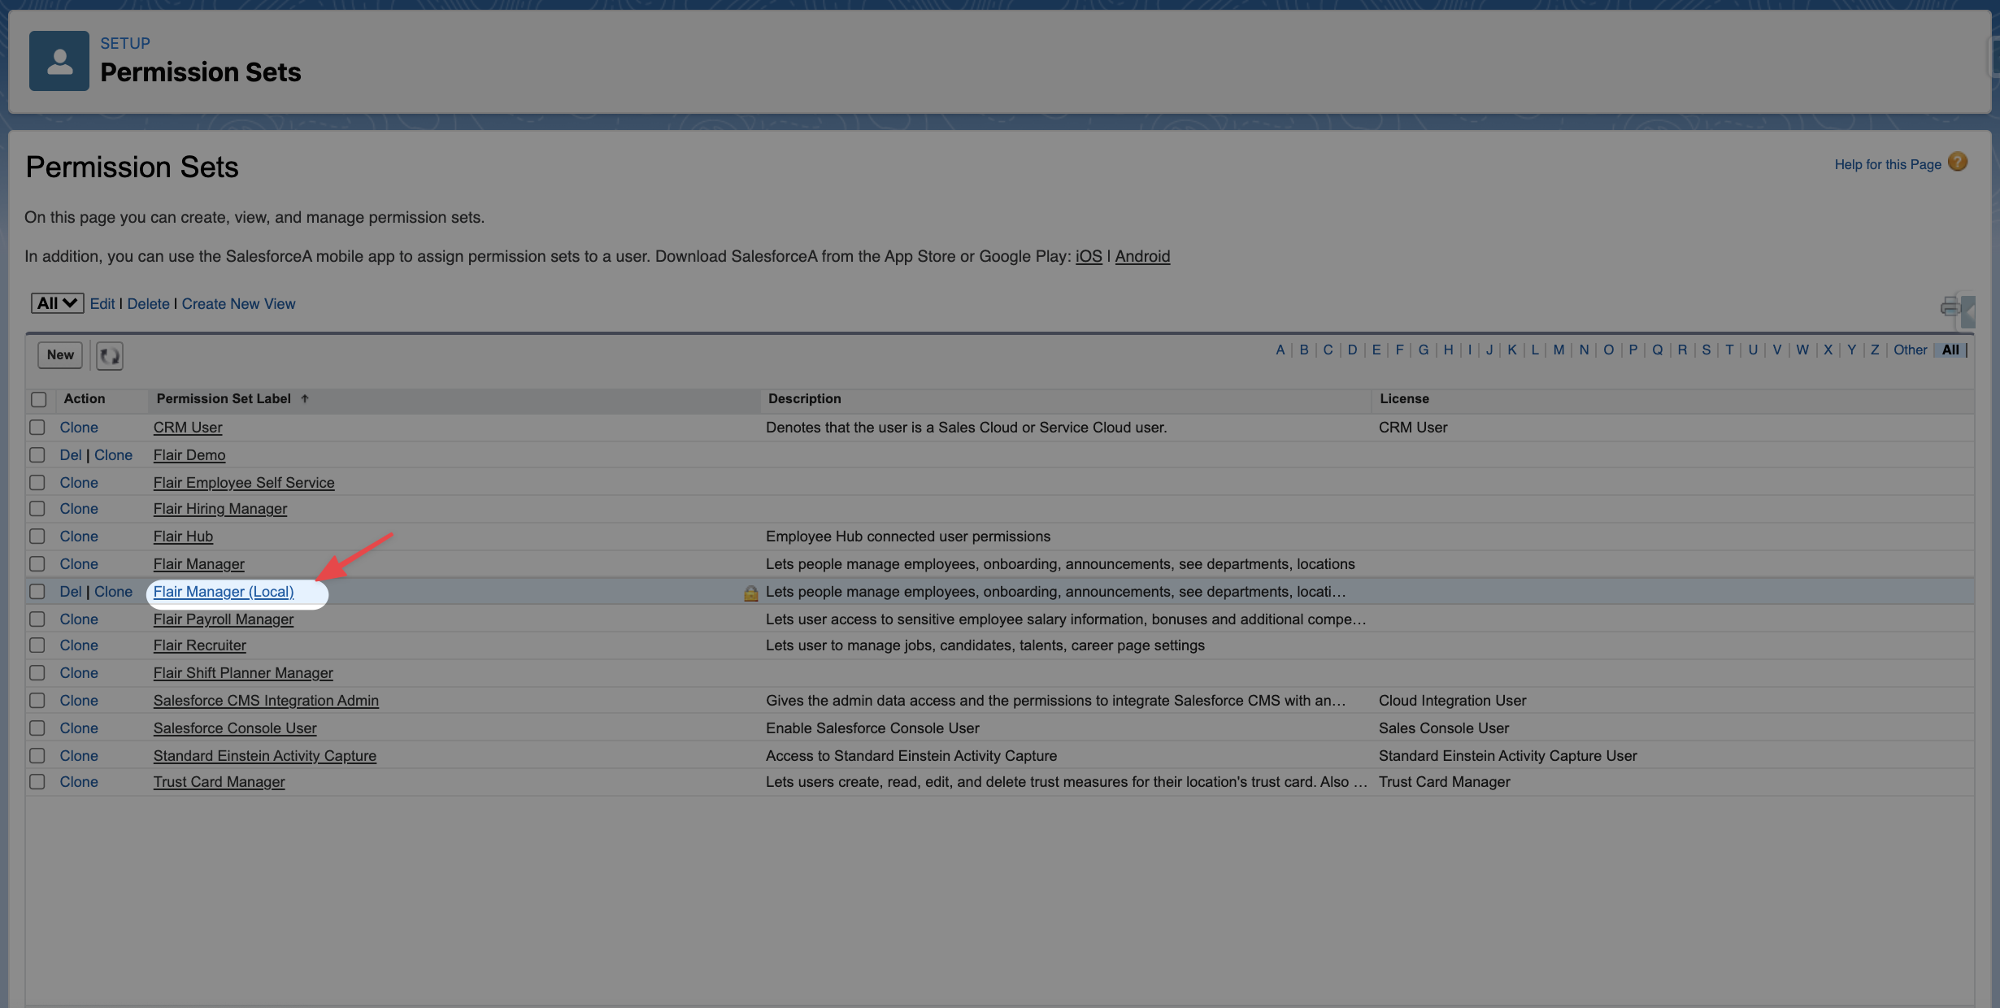
Task: Check the CRM User row checkbox
Action: coord(37,427)
